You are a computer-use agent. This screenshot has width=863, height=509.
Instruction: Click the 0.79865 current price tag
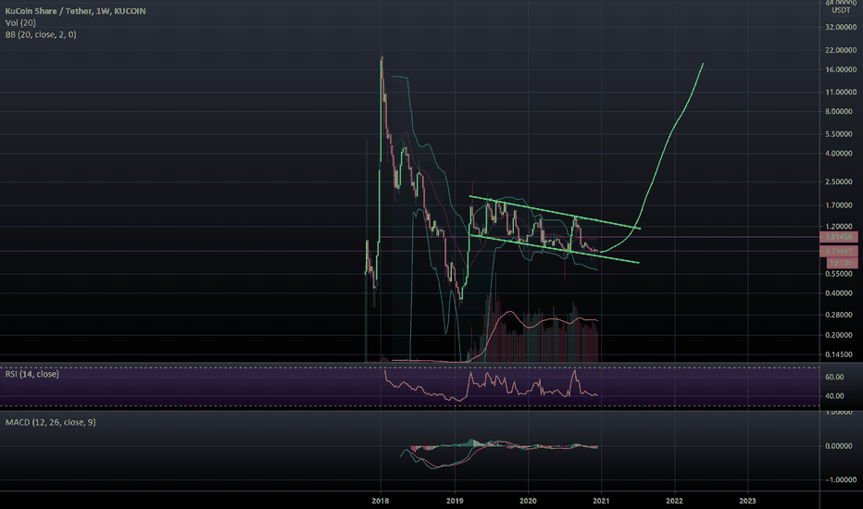(x=839, y=252)
